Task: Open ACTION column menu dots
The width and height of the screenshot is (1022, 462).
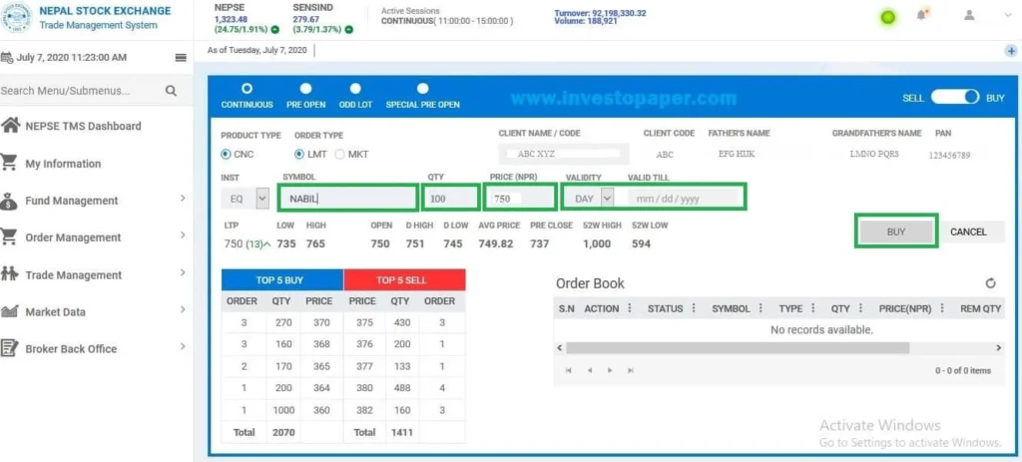Action: coord(630,308)
